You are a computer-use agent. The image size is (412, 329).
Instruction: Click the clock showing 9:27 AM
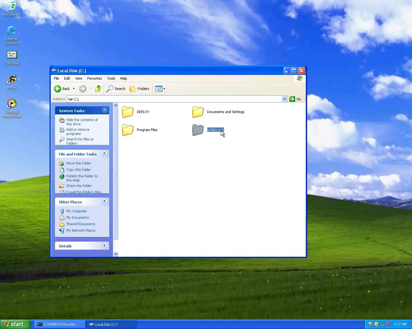click(x=400, y=324)
